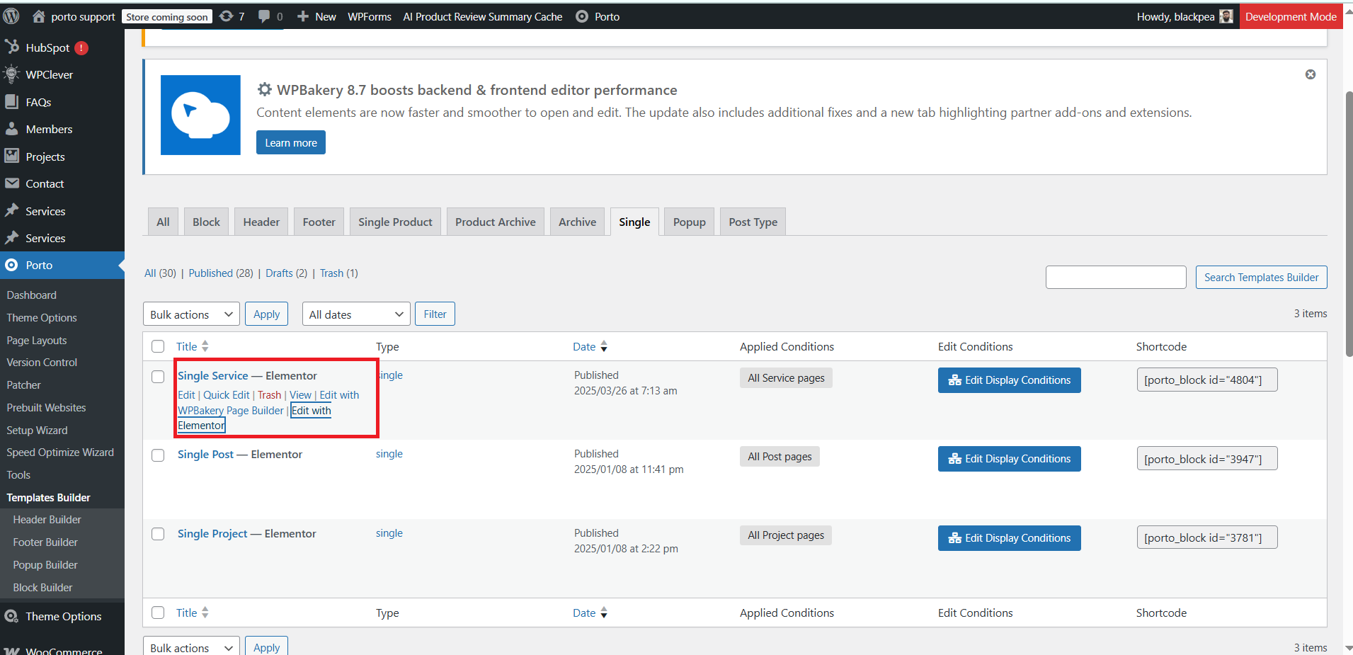Click the sitemap icon for block 3947 conditions
The height and width of the screenshot is (655, 1353).
pos(955,459)
